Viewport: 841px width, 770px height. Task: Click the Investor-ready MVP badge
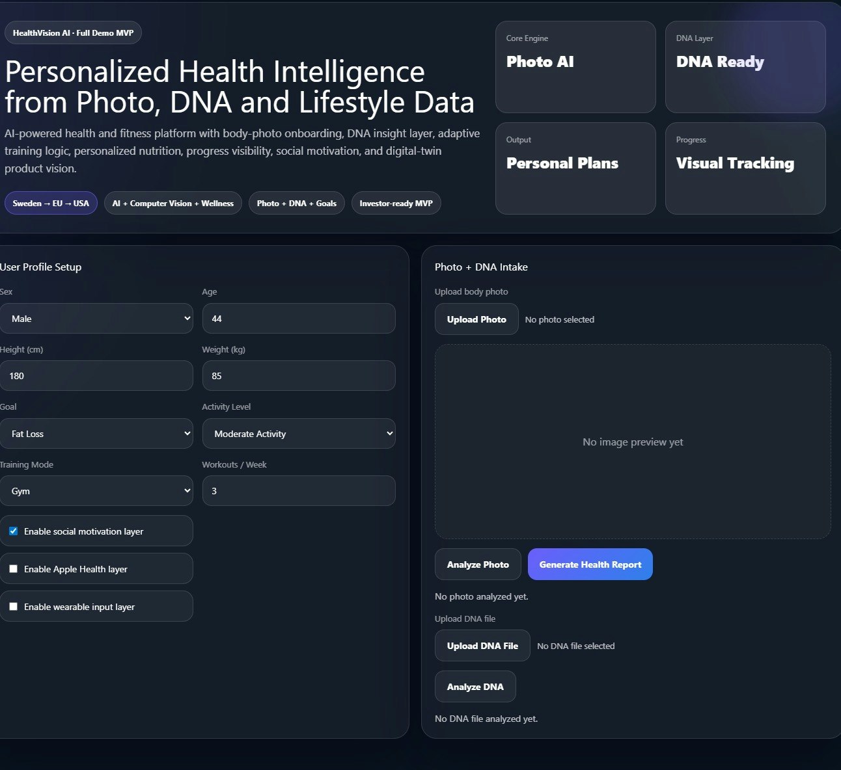[396, 203]
